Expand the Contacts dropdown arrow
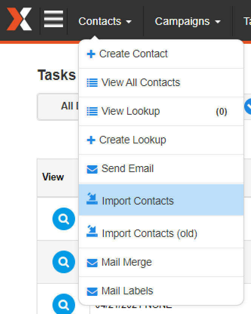 (x=129, y=22)
